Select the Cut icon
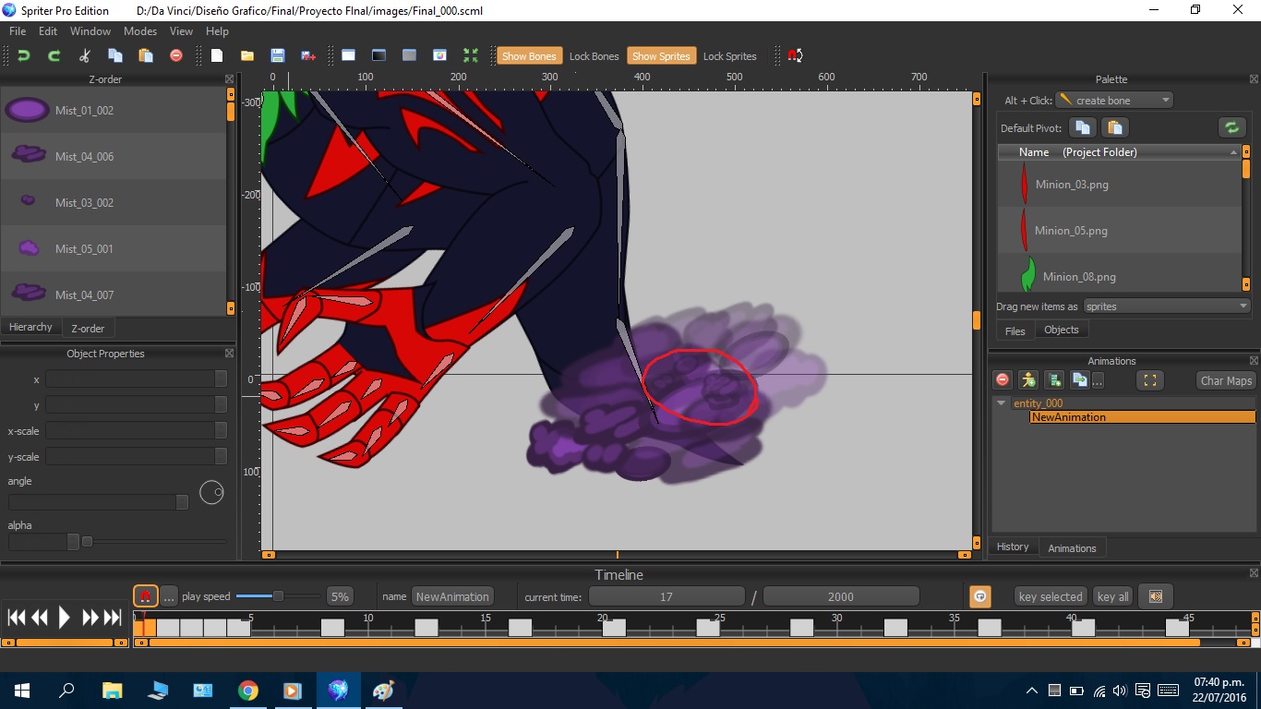The height and width of the screenshot is (709, 1261). 84,55
